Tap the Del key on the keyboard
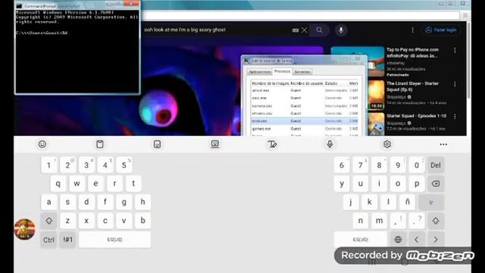 click(436, 165)
